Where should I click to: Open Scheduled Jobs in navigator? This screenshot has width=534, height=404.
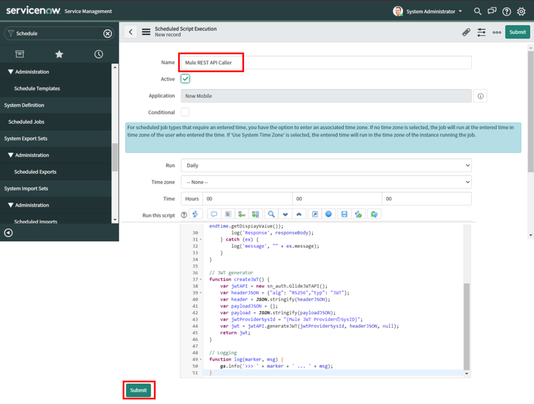tap(26, 122)
